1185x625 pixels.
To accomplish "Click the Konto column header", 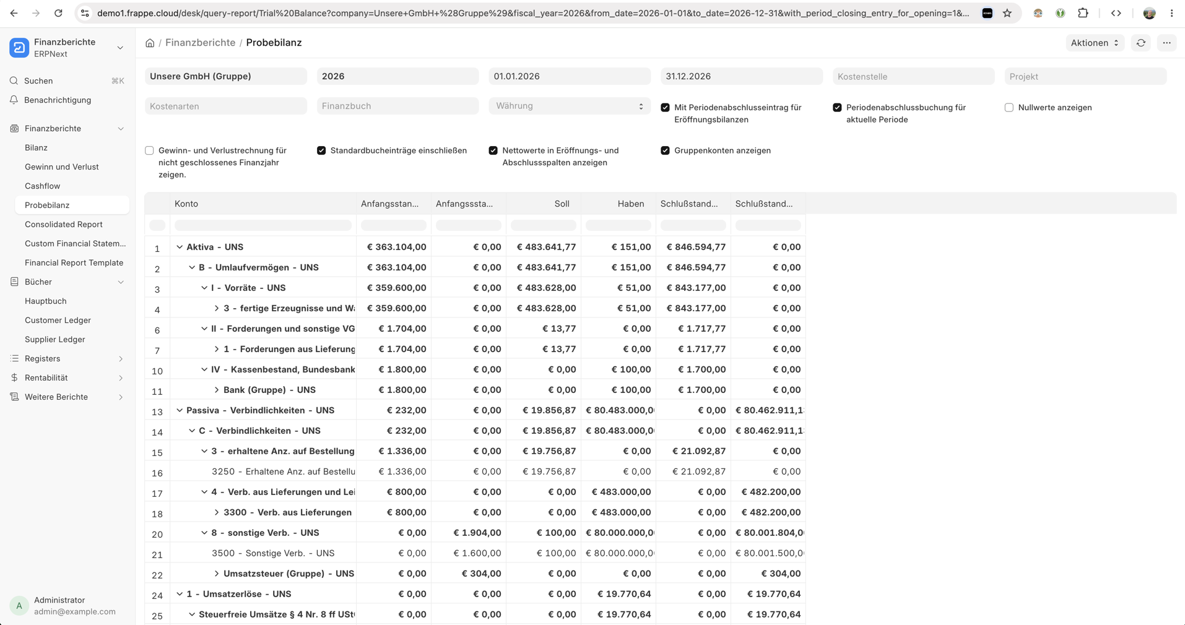I will point(263,204).
